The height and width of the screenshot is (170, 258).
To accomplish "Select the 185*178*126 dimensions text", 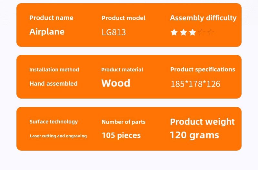I will click(195, 84).
